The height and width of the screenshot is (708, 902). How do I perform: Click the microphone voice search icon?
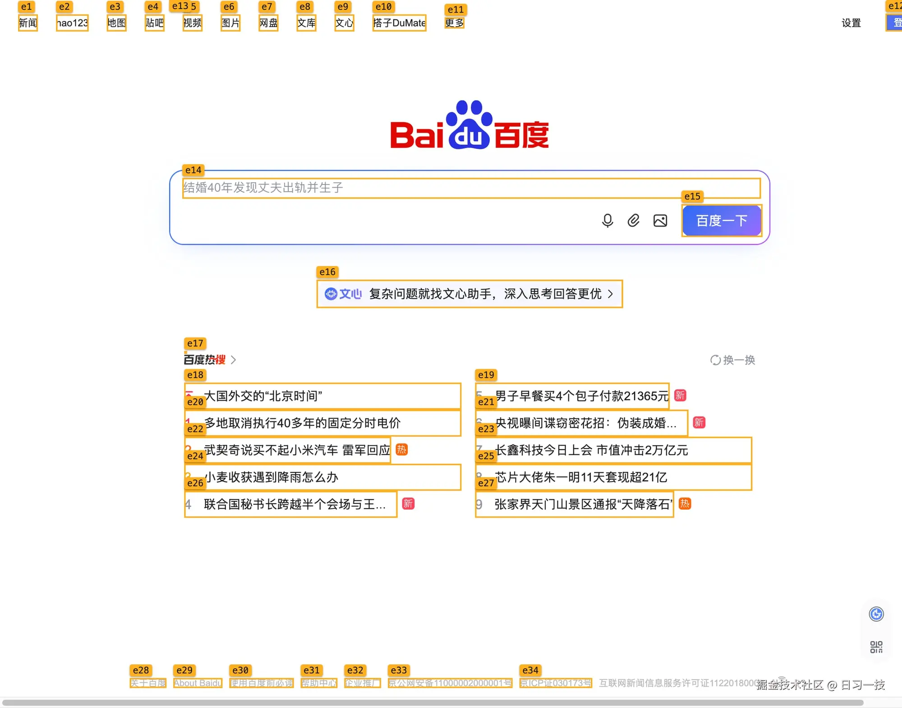click(607, 221)
